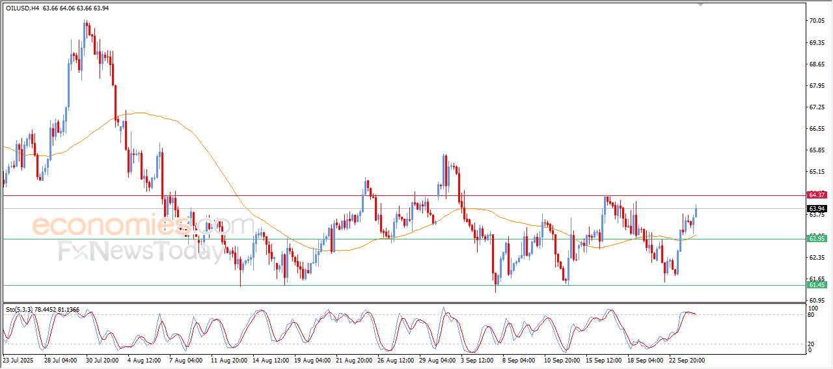The height and width of the screenshot is (369, 833).
Task: Click the 68.65 price axis label
Action: 817,64
